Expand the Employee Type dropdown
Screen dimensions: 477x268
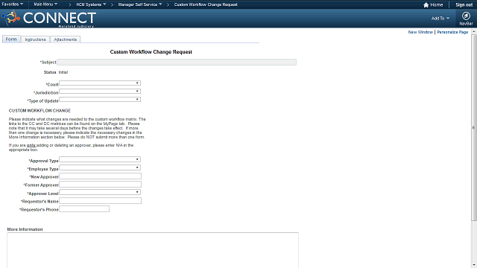click(100, 167)
